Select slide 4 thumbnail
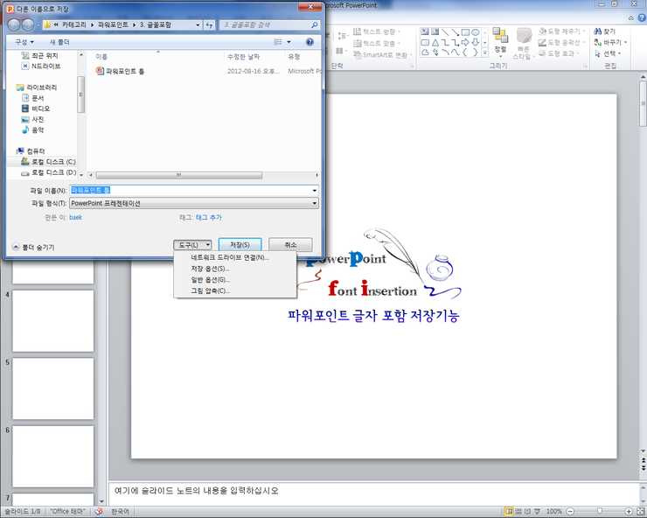The width and height of the screenshot is (647, 518). click(x=53, y=321)
